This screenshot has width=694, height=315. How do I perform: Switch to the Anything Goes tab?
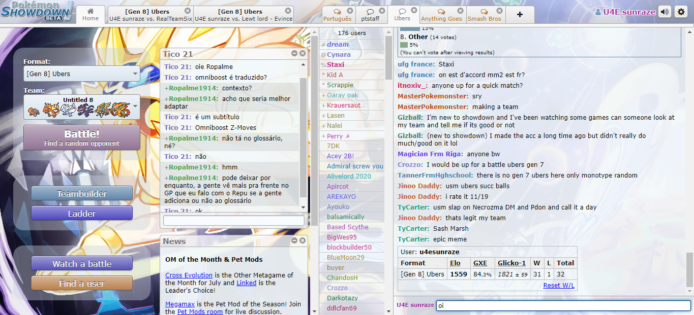click(441, 15)
